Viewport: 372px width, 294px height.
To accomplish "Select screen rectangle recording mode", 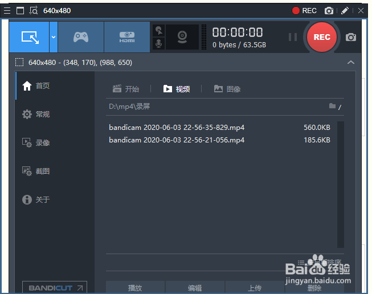I will pyautogui.click(x=29, y=37).
